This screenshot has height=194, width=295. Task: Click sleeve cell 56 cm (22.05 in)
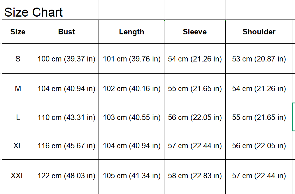195,117
